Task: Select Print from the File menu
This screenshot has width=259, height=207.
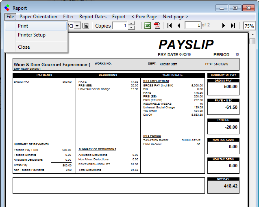Action: 23,26
